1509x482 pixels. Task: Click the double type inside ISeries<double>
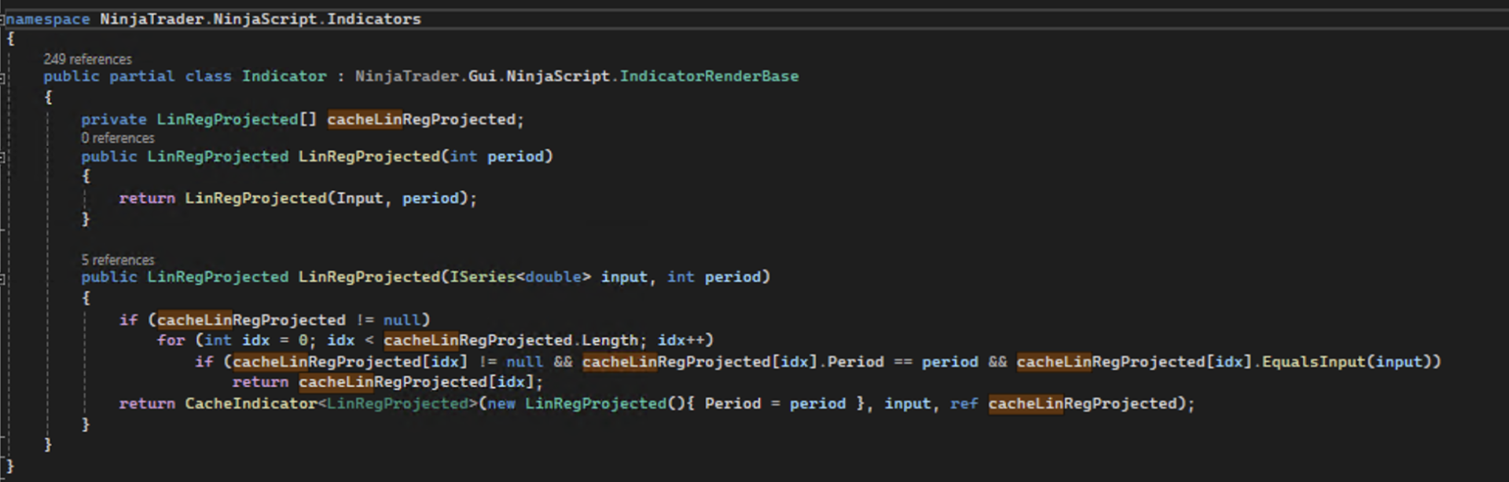click(553, 276)
